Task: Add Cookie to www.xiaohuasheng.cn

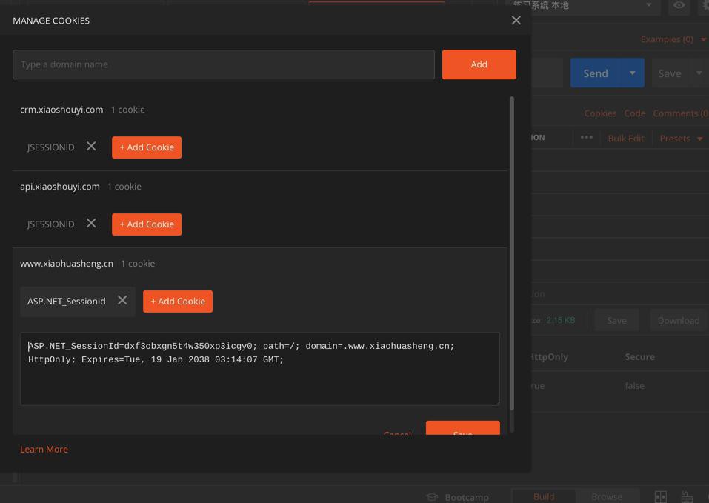Action: 178,302
